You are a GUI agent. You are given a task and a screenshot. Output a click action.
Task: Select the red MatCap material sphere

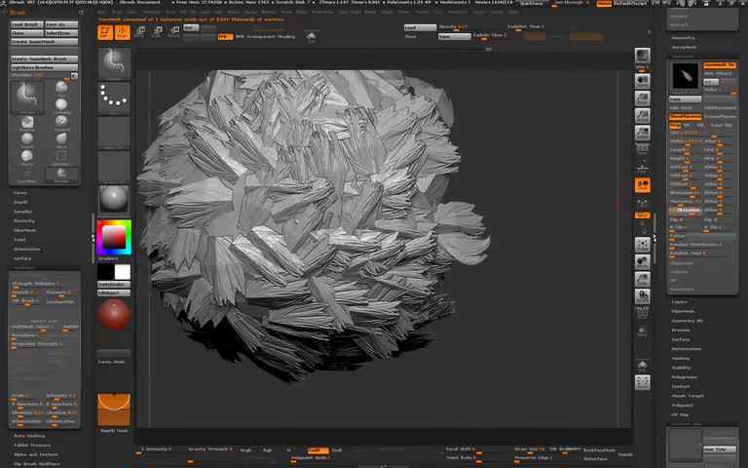[x=114, y=316]
